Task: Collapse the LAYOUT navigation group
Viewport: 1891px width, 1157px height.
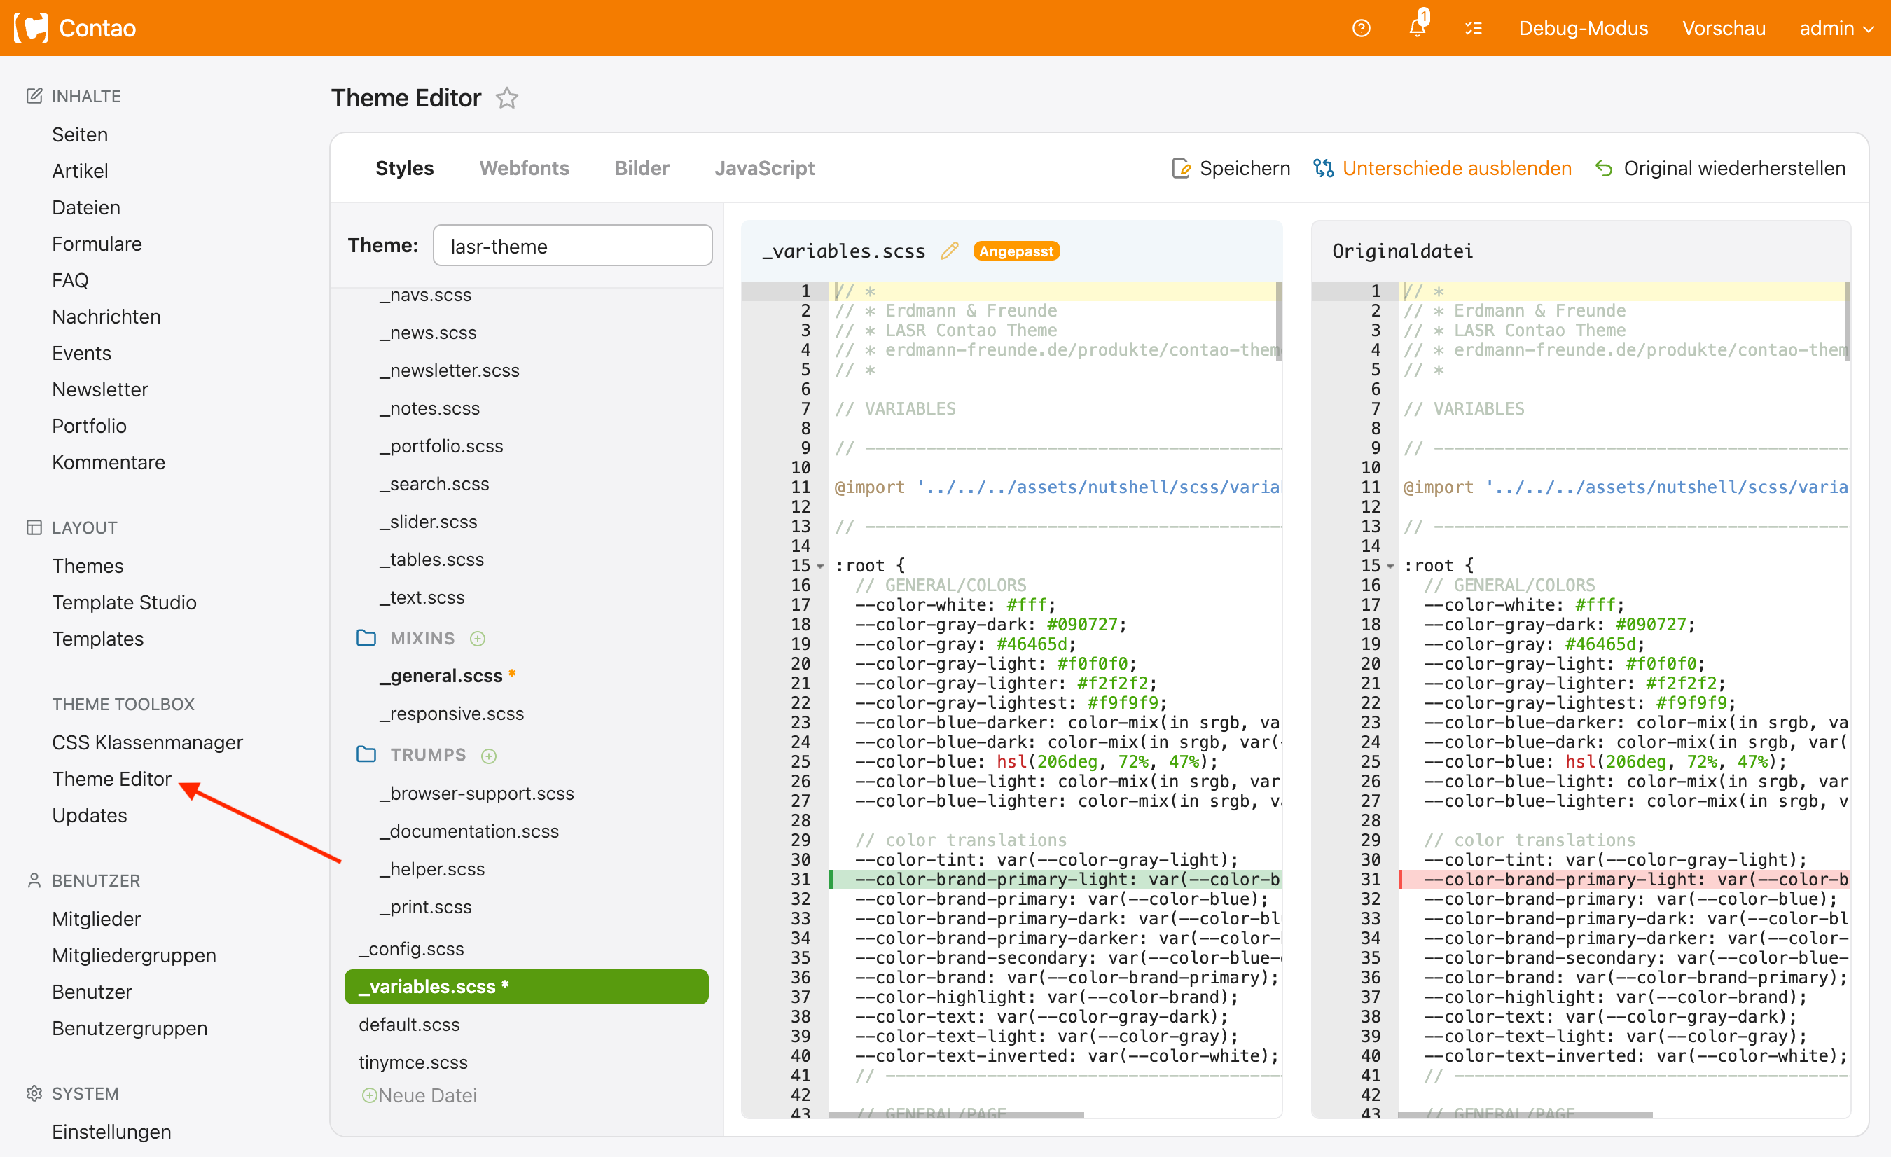Action: click(x=85, y=527)
